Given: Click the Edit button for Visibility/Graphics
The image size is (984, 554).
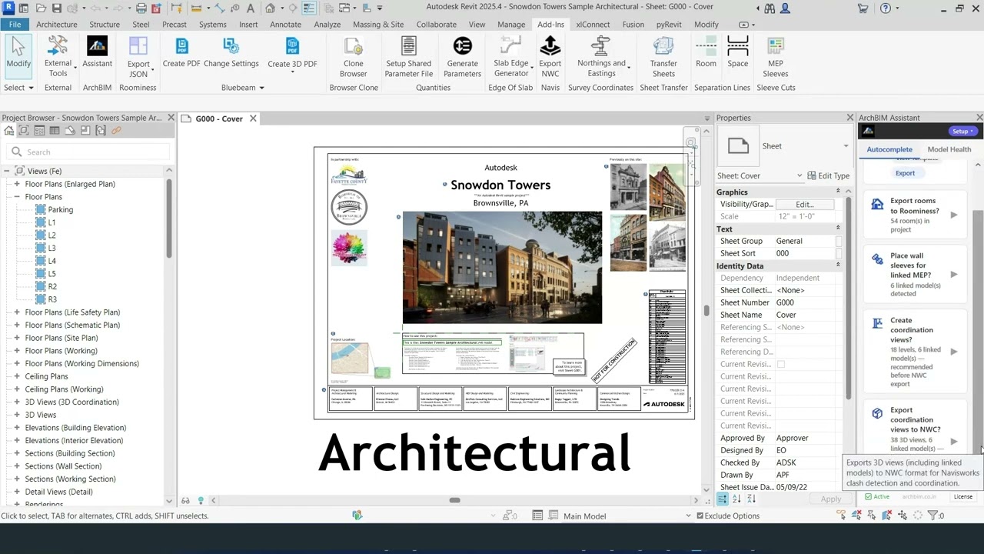Looking at the screenshot, I should [x=804, y=204].
